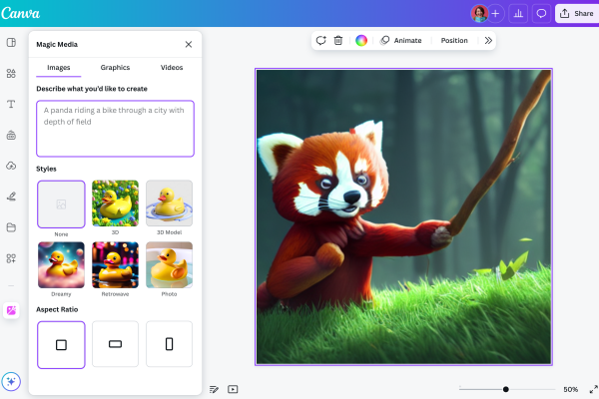Select the landscape aspect ratio

pyautogui.click(x=115, y=344)
